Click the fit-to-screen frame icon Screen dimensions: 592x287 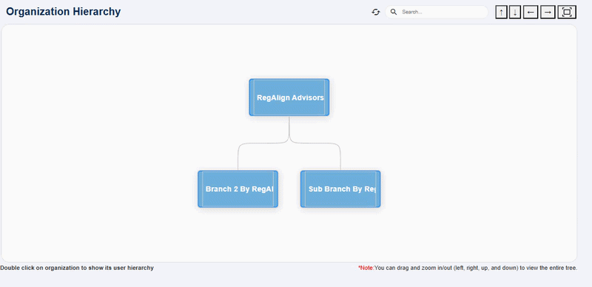567,12
